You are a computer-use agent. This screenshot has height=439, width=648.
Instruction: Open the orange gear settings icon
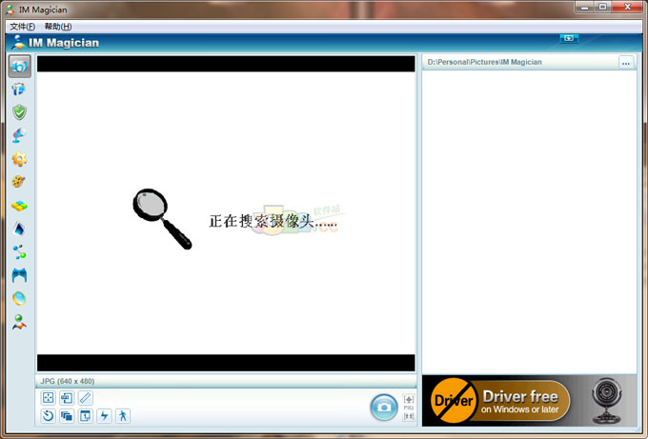[19, 159]
